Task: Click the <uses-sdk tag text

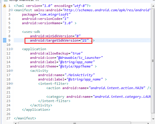Action: (31, 32)
